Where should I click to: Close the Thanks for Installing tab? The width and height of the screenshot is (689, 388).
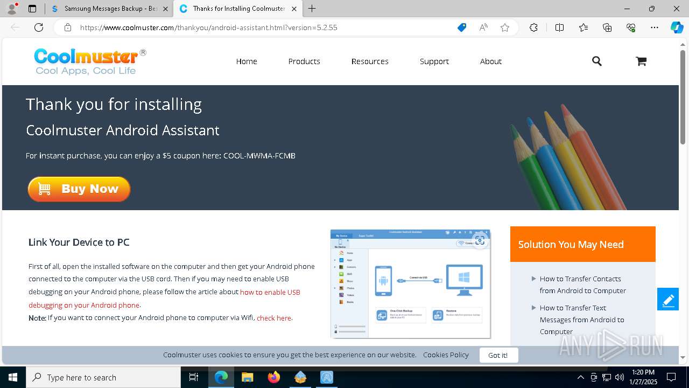294,9
